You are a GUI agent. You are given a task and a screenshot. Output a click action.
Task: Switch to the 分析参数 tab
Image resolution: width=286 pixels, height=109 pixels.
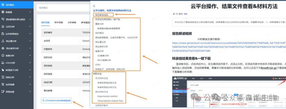coord(72,22)
